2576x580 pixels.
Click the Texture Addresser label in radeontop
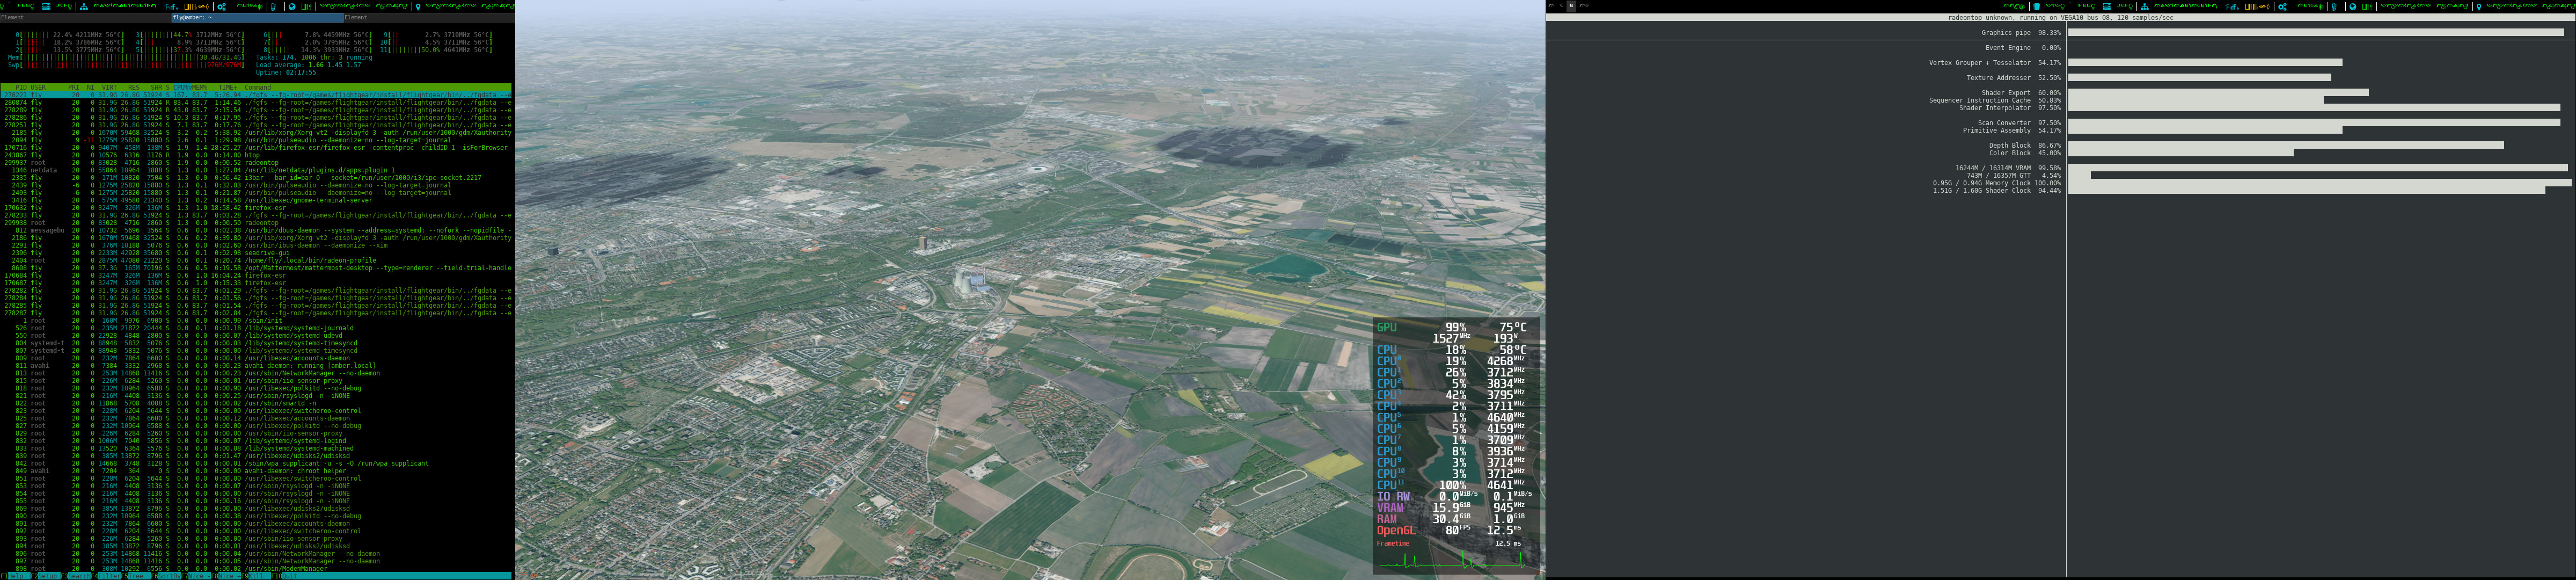pyautogui.click(x=1999, y=77)
